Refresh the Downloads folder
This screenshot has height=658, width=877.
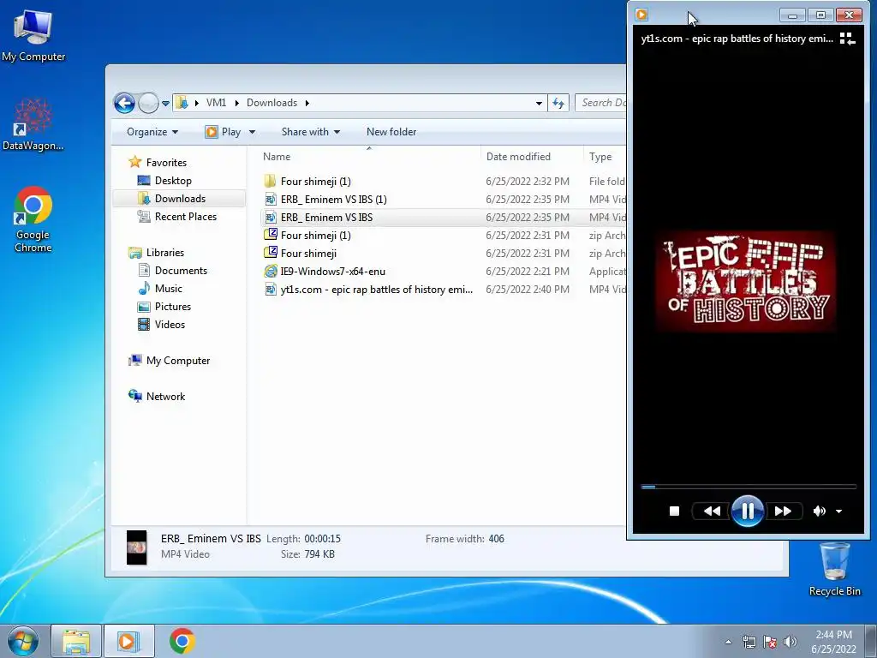pos(558,103)
